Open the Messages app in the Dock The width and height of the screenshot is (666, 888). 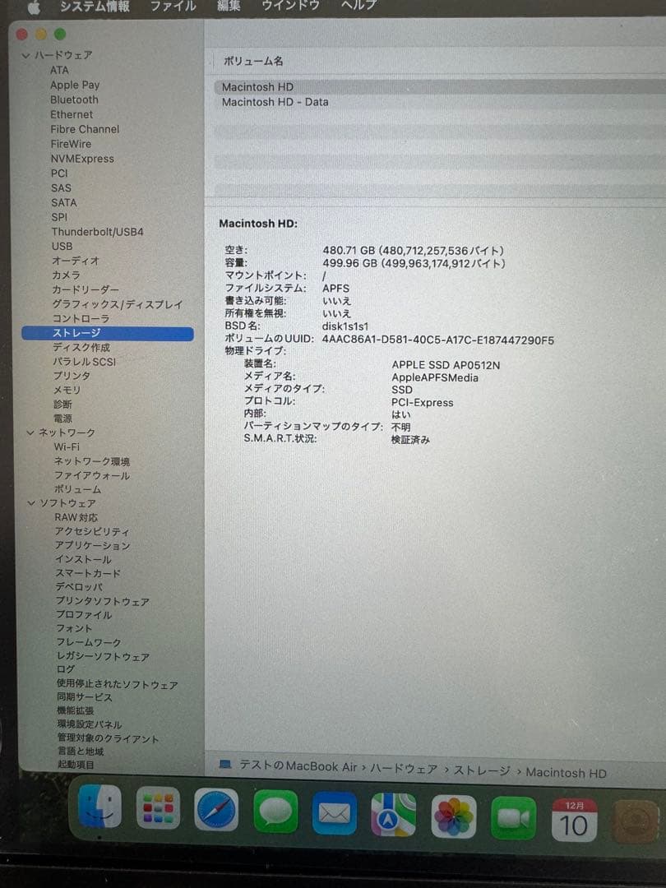click(x=275, y=811)
